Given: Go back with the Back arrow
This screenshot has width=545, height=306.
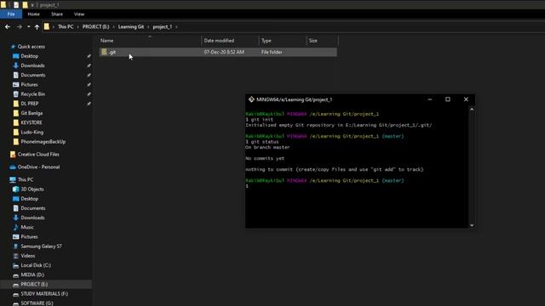Looking at the screenshot, I should 8,26.
